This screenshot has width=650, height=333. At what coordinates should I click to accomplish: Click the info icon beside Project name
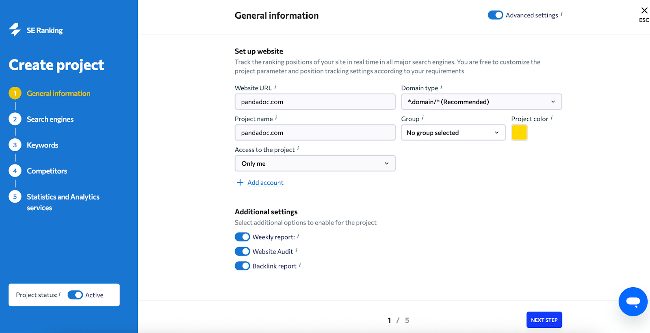(276, 117)
